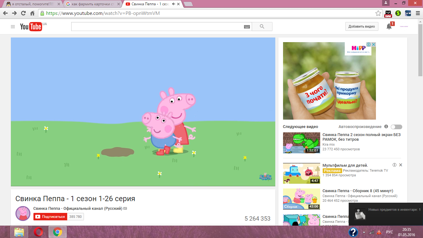423x238 pixels.
Task: Open the 'Свинка Пеппа 2 сезон полный экран' title
Action: tap(362, 137)
